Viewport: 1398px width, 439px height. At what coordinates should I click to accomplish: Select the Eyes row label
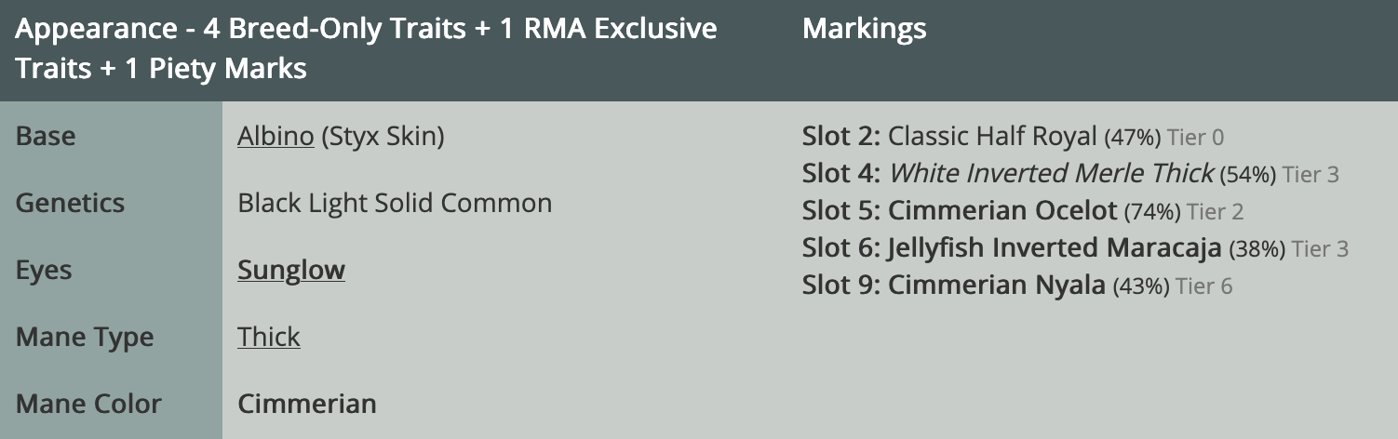(44, 271)
